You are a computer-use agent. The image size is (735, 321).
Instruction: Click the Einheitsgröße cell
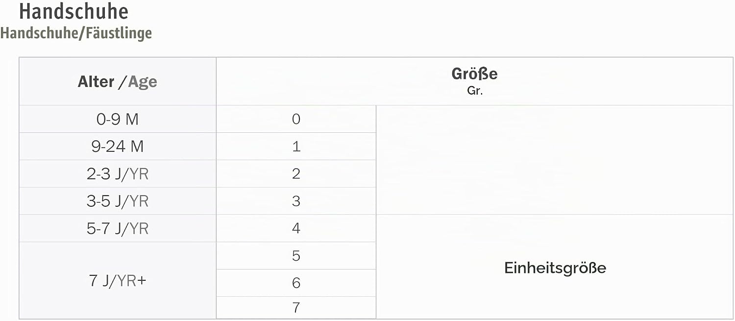click(555, 267)
